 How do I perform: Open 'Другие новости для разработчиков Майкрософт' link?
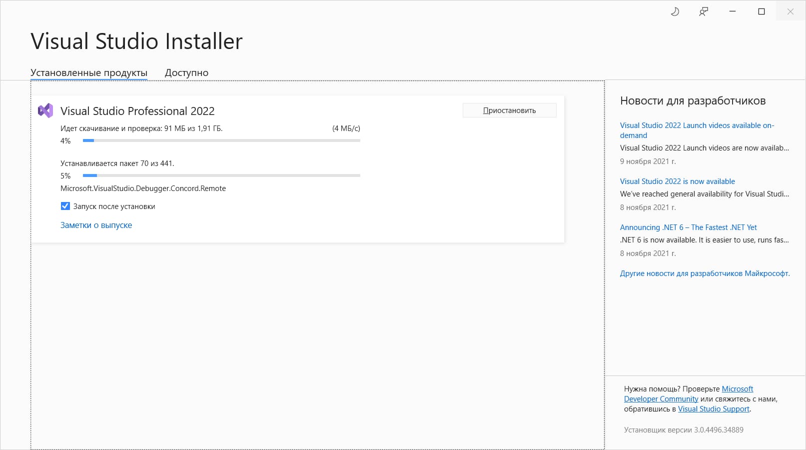pos(705,273)
